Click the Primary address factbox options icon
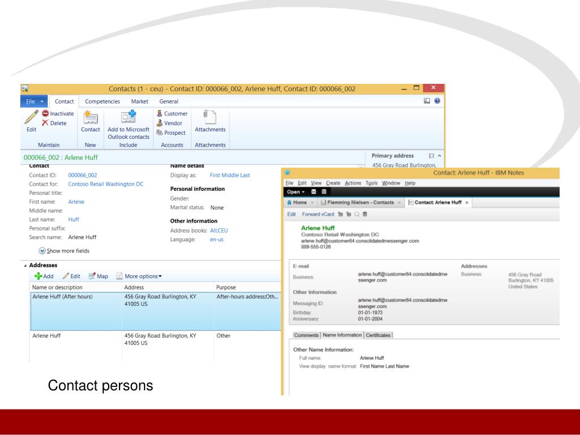 pyautogui.click(x=431, y=156)
